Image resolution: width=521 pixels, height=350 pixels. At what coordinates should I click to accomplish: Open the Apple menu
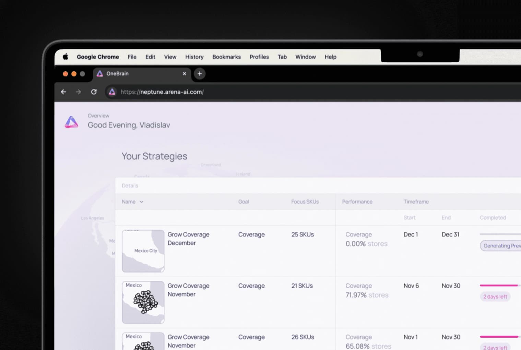[66, 57]
